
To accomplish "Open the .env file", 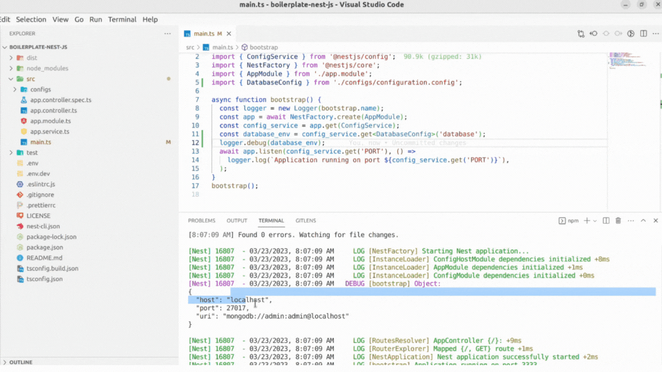I will (32, 163).
